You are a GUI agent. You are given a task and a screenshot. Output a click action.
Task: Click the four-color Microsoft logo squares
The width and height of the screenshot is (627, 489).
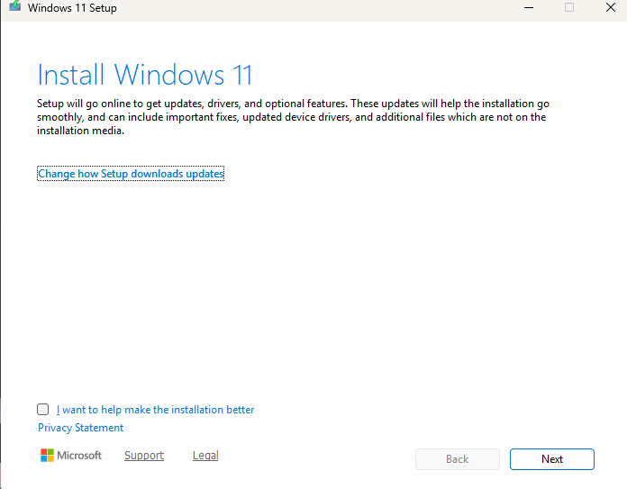click(47, 456)
